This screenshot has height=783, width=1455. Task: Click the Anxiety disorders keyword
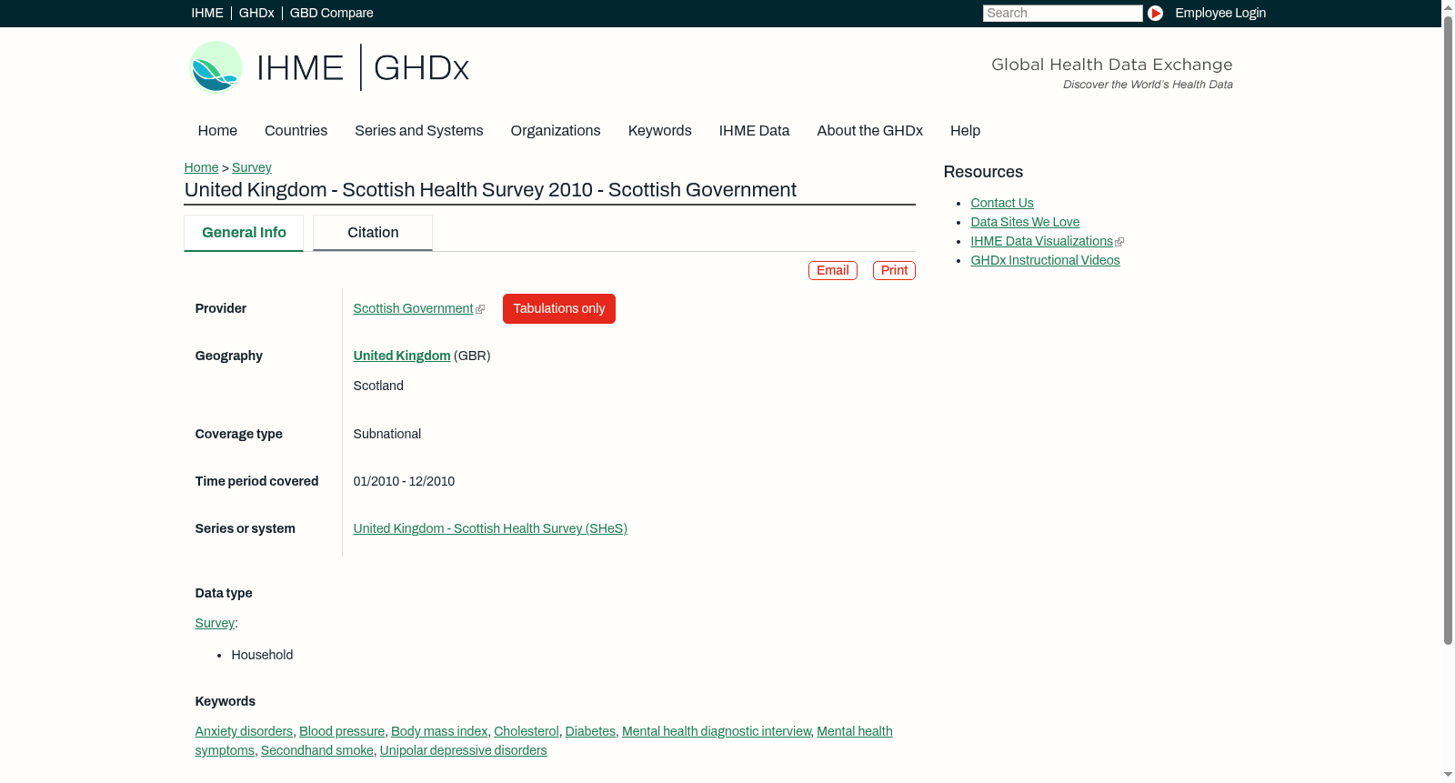pyautogui.click(x=244, y=731)
